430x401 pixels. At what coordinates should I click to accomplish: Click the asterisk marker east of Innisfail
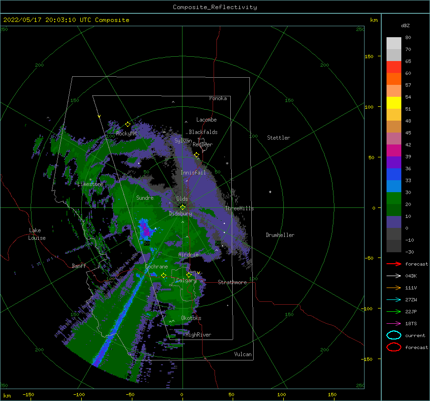[227, 164]
